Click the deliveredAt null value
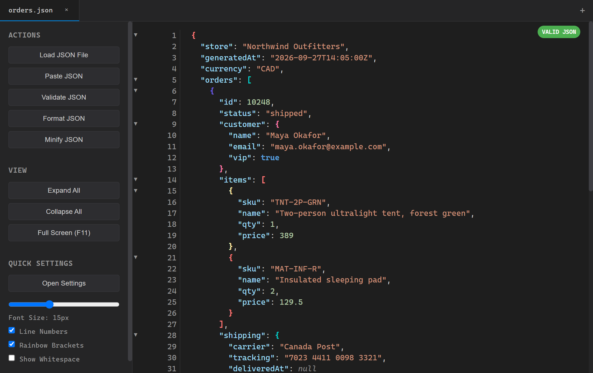The height and width of the screenshot is (373, 593). click(307, 369)
